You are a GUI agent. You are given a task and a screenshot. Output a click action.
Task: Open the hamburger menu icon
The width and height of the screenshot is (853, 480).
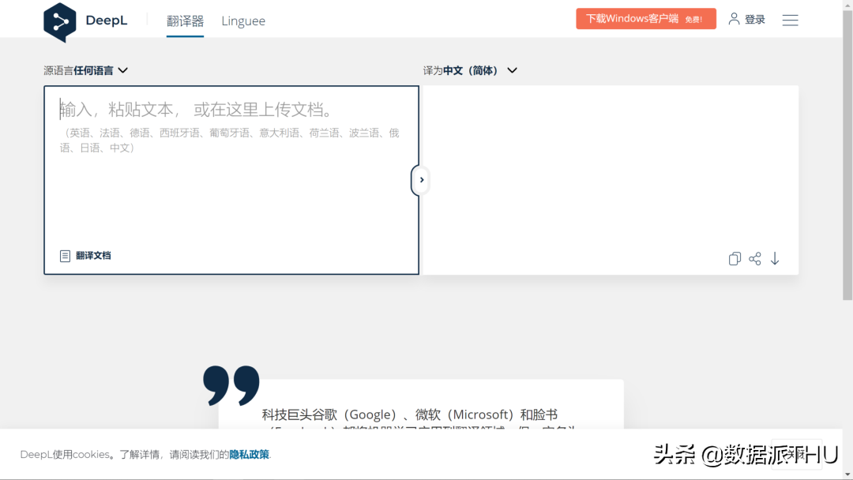tap(790, 20)
